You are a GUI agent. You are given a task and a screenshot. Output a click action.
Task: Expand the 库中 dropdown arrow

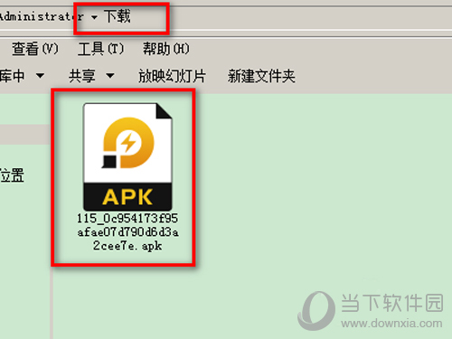(x=40, y=76)
